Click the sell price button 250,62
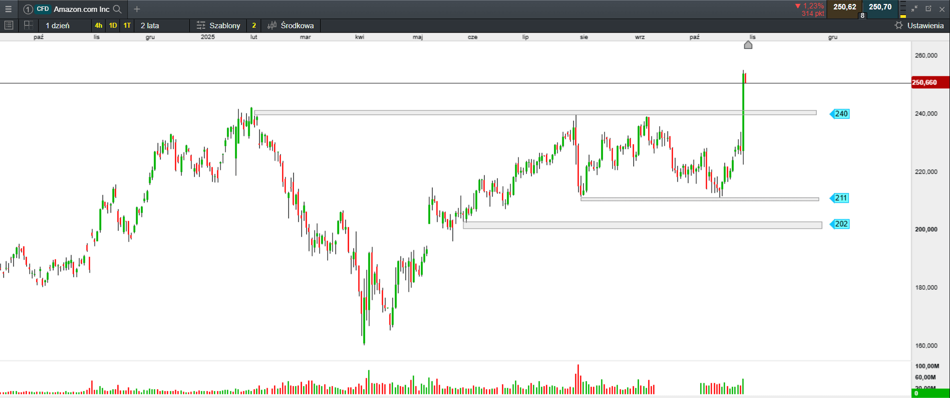The image size is (950, 398). [844, 7]
